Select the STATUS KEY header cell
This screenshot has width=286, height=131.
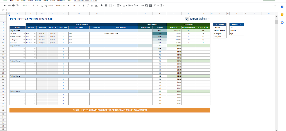coord(220,25)
